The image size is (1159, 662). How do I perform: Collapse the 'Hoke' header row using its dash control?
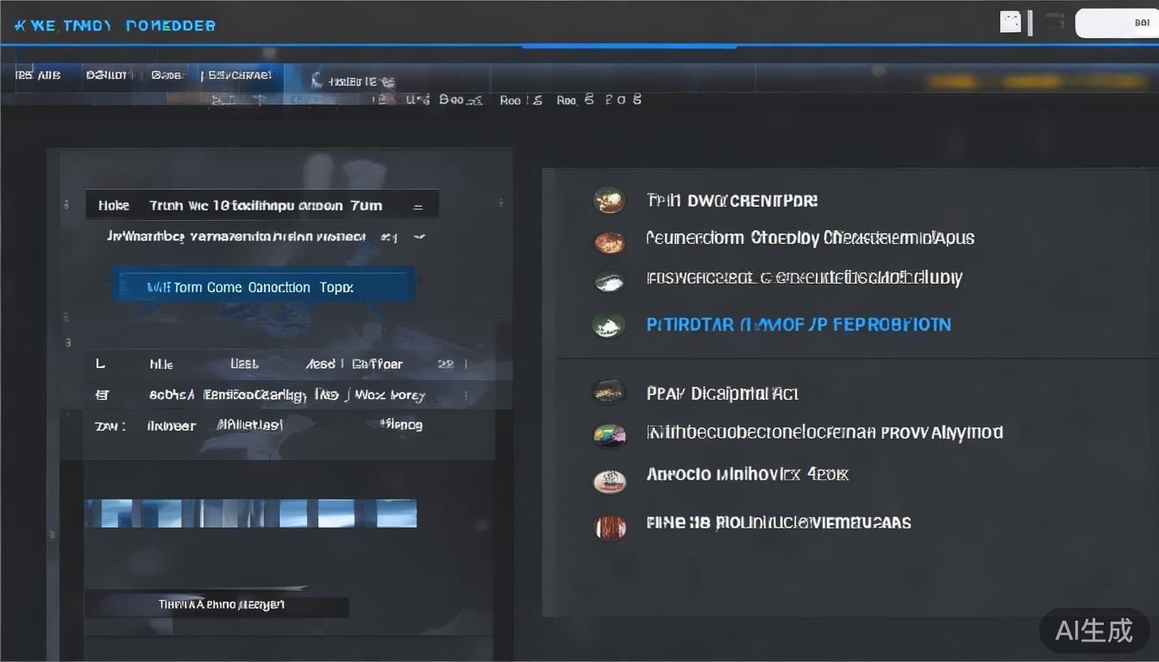pos(418,207)
